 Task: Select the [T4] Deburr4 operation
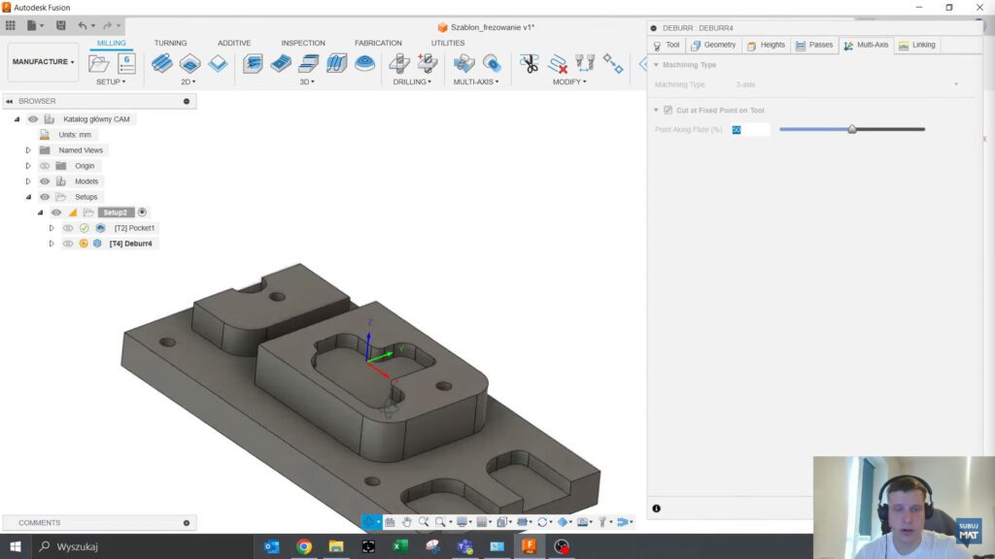click(x=130, y=244)
